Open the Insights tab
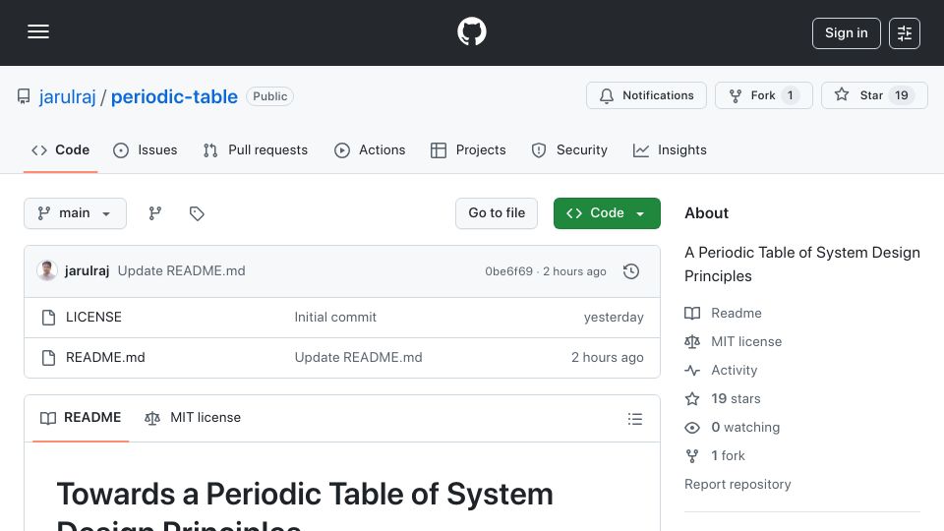944x531 pixels. 670,149
